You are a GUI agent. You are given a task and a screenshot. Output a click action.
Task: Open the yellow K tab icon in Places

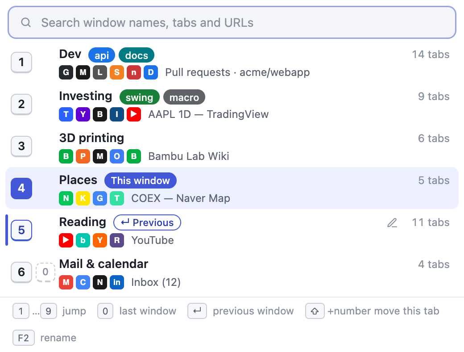(x=83, y=198)
